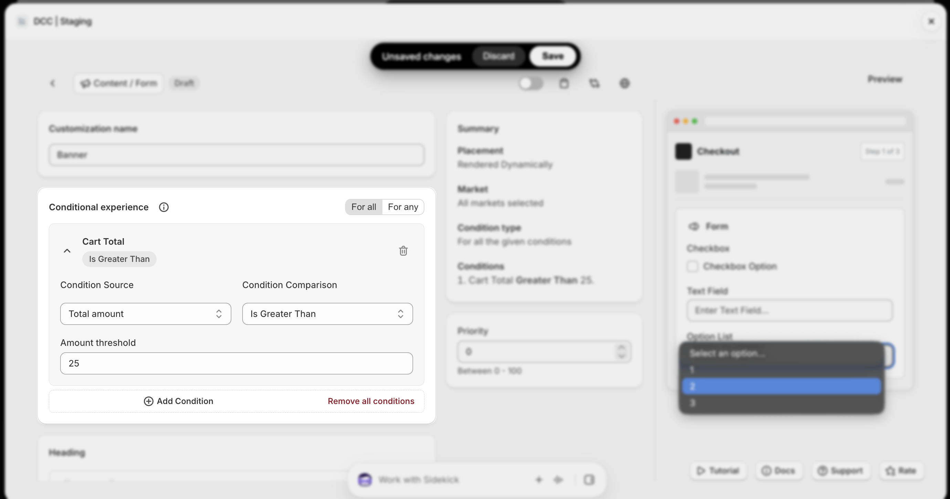Image resolution: width=950 pixels, height=499 pixels.
Task: Open the Docs button
Action: click(779, 470)
